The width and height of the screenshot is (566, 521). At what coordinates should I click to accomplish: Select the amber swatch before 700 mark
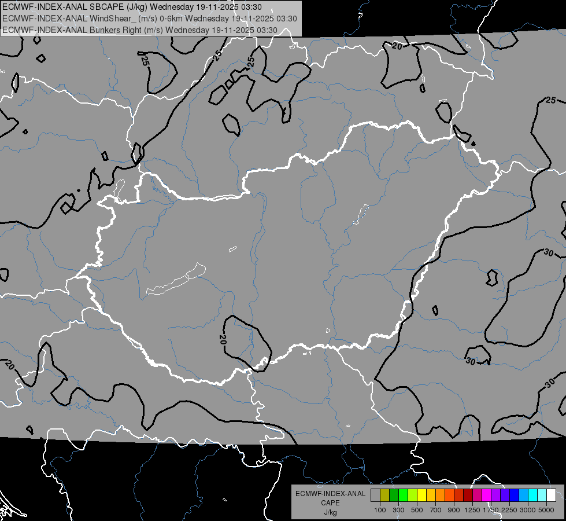pyautogui.click(x=431, y=496)
